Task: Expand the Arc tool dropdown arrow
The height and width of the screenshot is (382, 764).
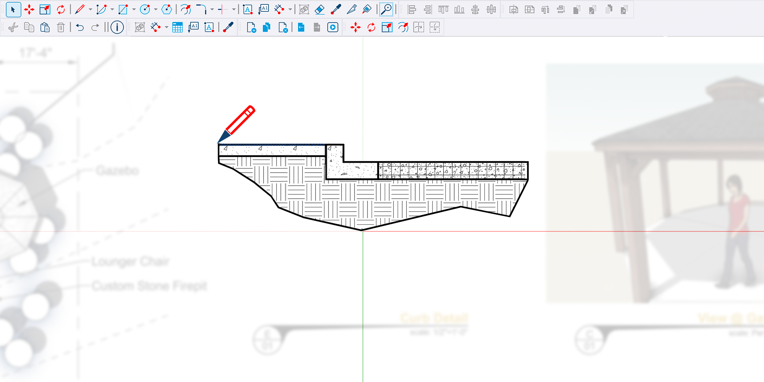Action: (x=112, y=10)
